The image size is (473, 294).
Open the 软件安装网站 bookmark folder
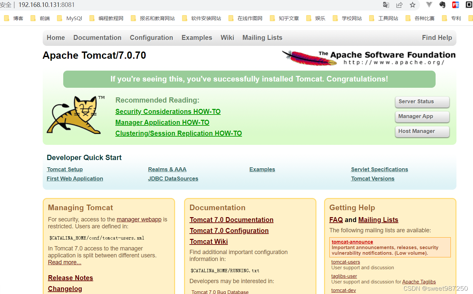pos(202,18)
